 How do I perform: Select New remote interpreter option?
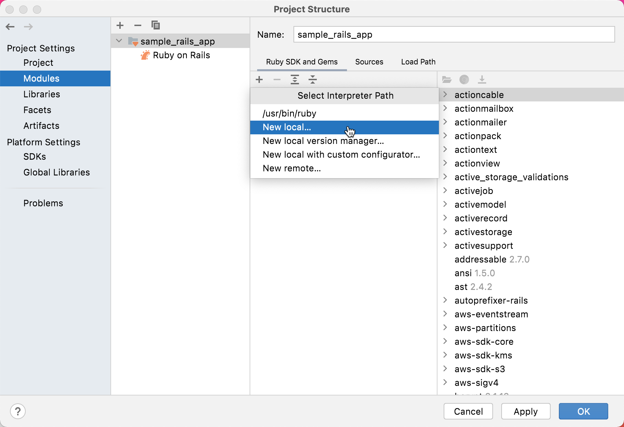tap(291, 168)
